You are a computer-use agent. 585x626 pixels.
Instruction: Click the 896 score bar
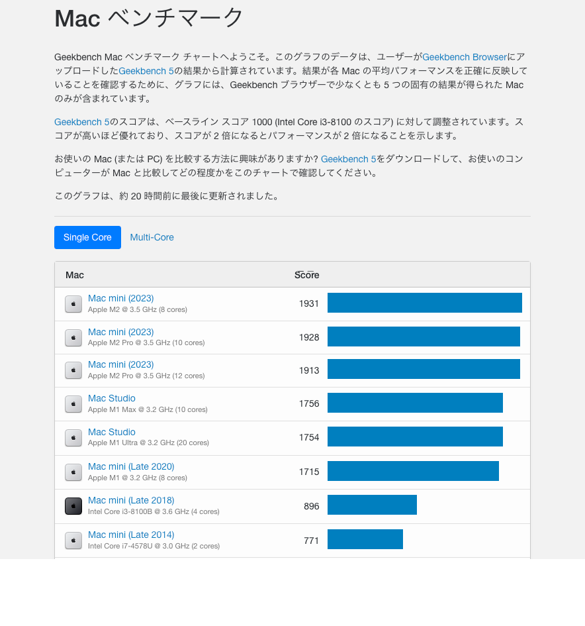372,505
